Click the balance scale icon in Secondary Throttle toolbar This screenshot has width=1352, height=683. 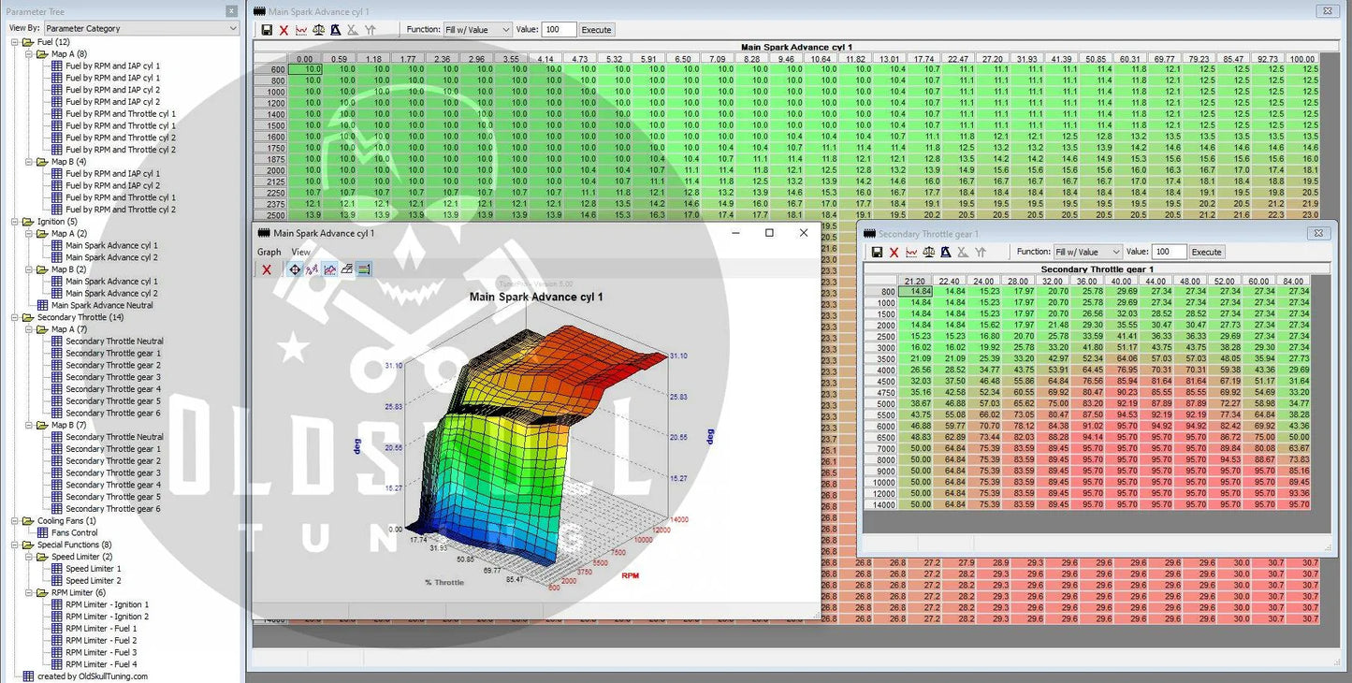click(928, 253)
